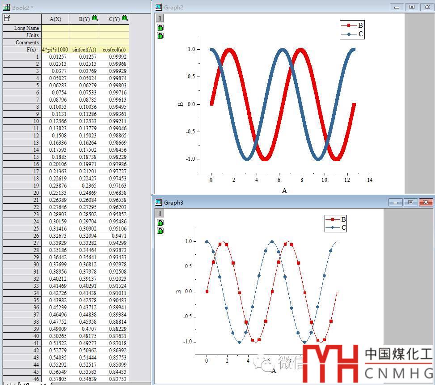Select the layer 1 icon in Graph3

(160, 214)
